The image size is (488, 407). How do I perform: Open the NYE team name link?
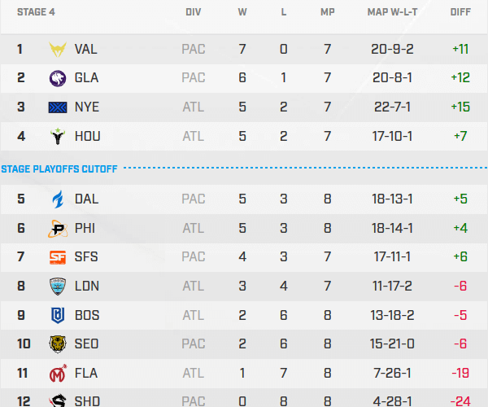pos(85,107)
